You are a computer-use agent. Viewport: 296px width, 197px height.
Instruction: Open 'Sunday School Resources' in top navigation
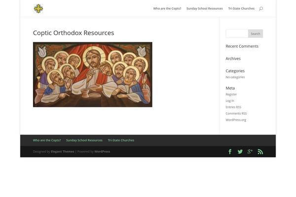pos(205,8)
